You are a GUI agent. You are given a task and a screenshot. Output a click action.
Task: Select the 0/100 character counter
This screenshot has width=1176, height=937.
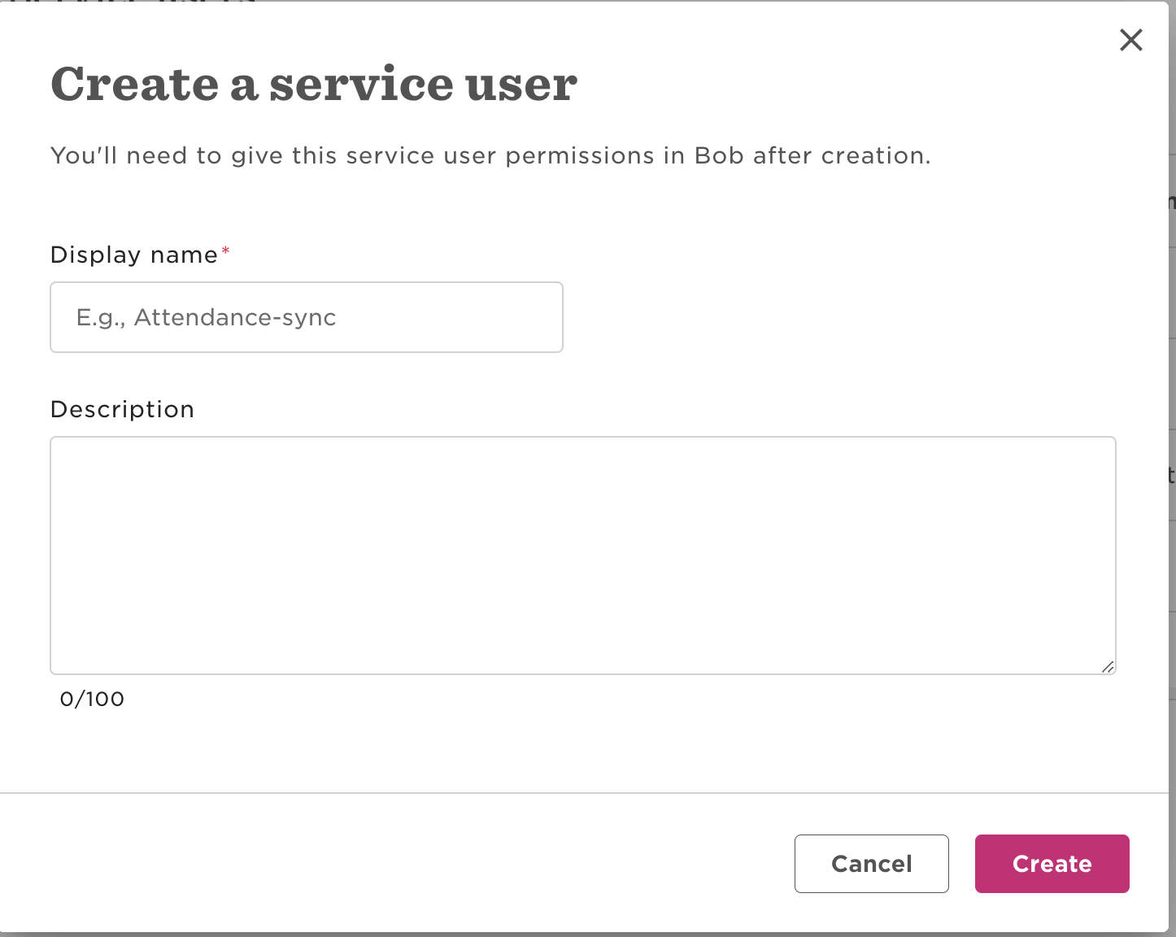(x=92, y=699)
